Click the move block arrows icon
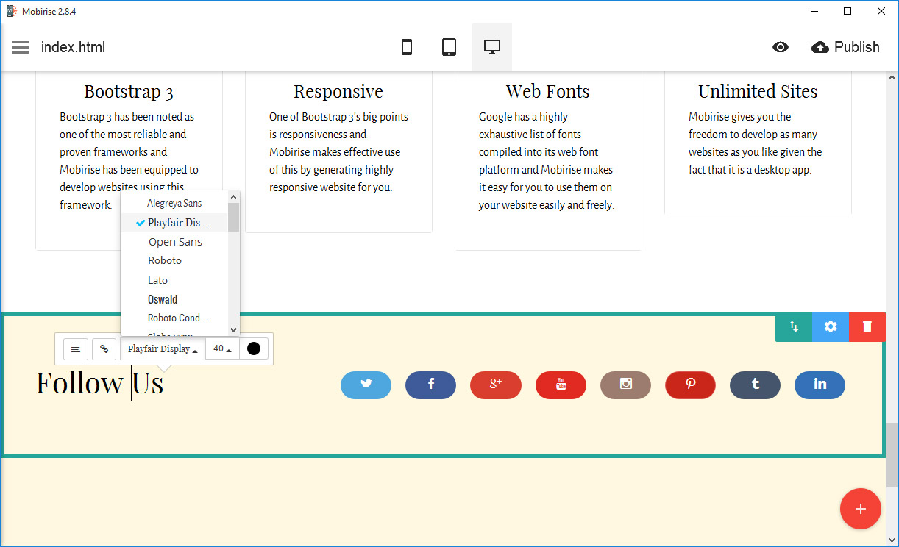This screenshot has width=899, height=547. click(x=794, y=326)
